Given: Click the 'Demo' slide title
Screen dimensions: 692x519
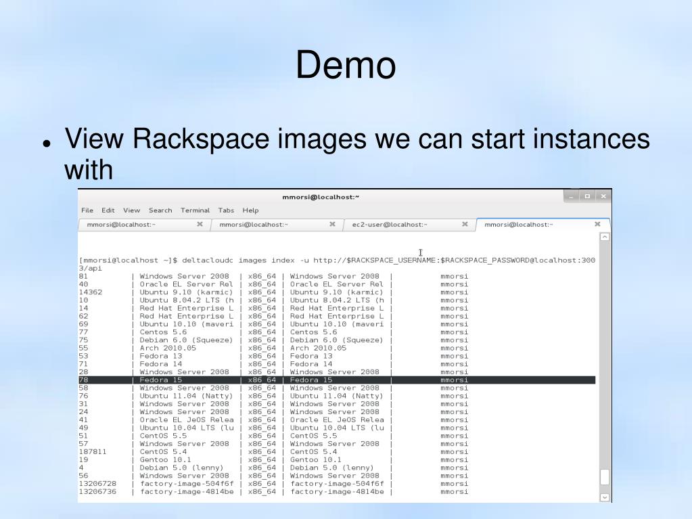Looking at the screenshot, I should pyautogui.click(x=346, y=65).
